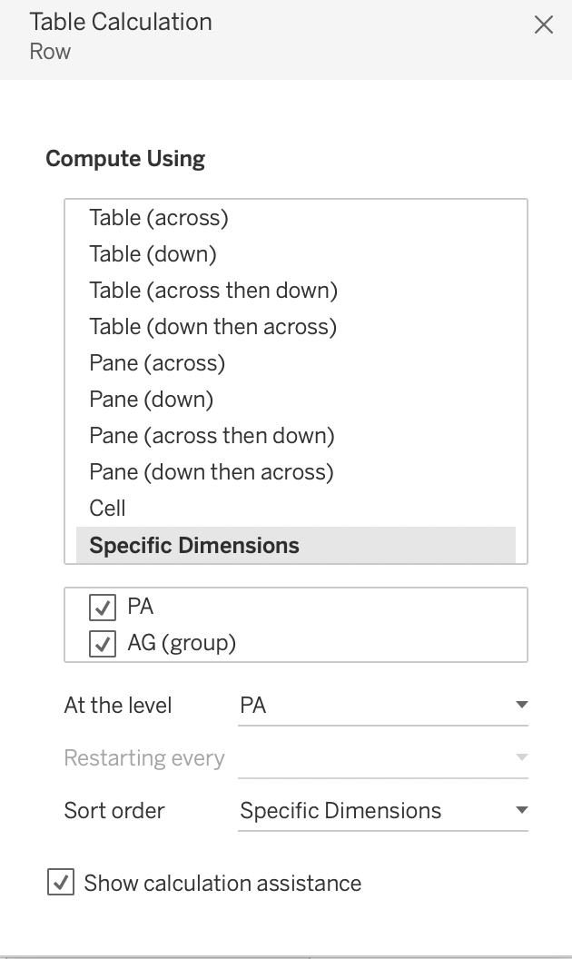572x959 pixels.
Task: Select Pane (across) compute option
Action: 157,363
